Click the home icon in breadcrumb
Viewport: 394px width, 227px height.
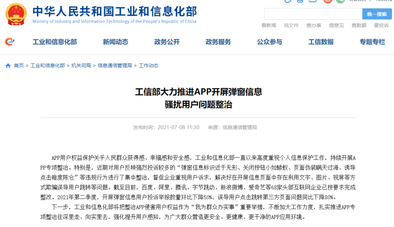pyautogui.click(x=8, y=66)
